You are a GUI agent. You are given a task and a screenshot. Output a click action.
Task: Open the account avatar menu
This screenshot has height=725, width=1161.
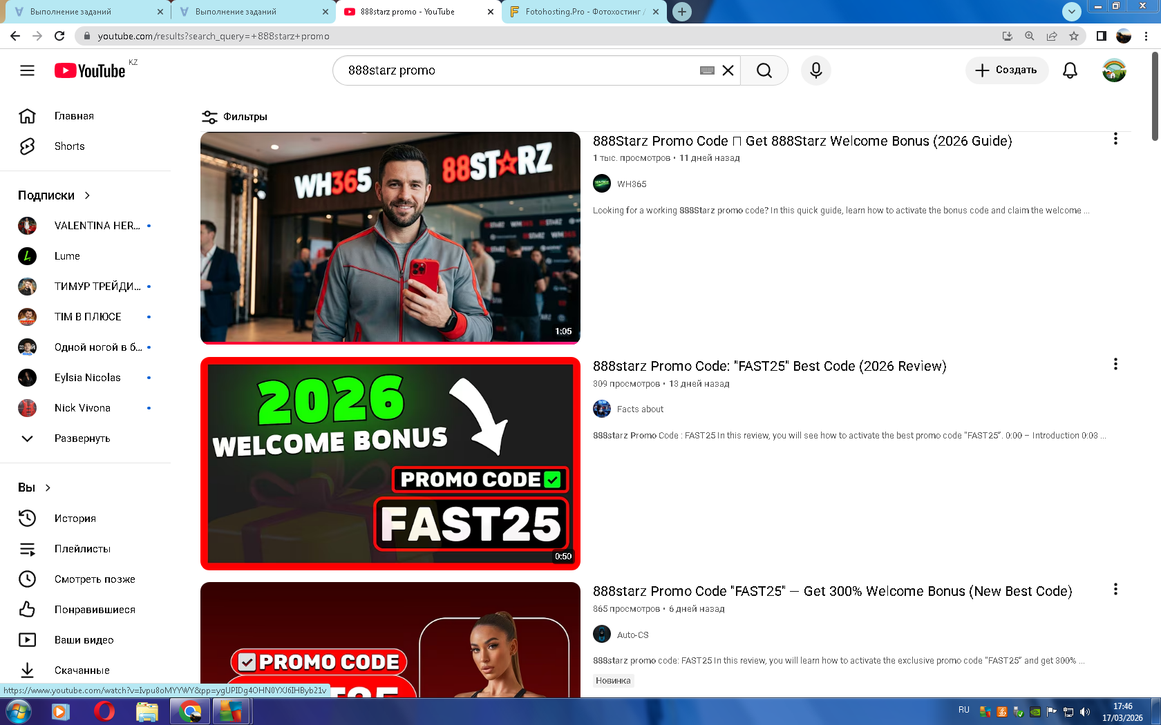click(x=1114, y=70)
